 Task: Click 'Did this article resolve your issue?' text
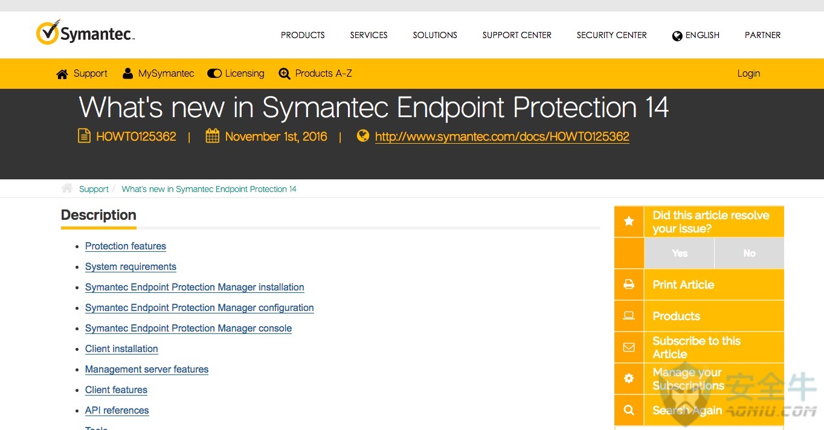(711, 222)
